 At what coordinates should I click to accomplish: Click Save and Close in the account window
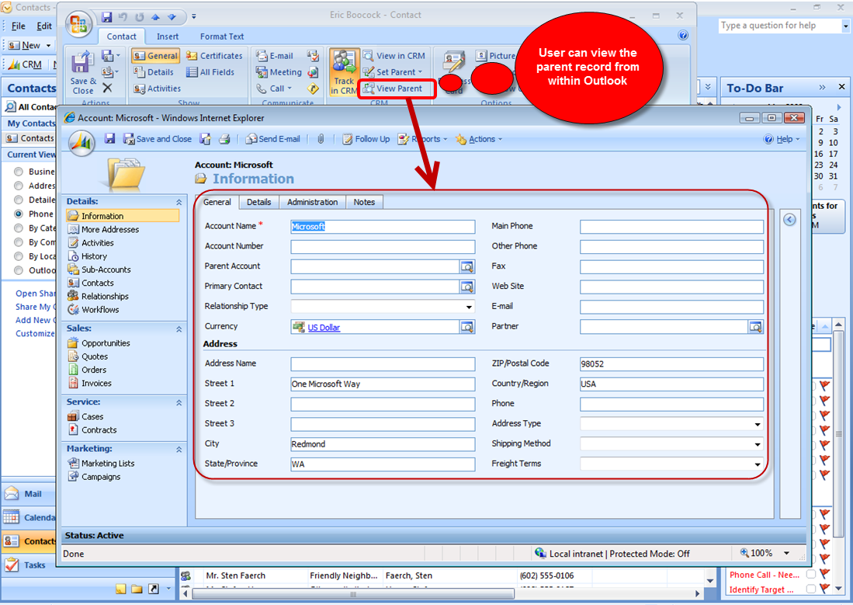pyautogui.click(x=158, y=139)
